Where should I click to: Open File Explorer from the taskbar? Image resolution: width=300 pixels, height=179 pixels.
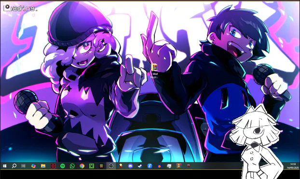click(43, 166)
